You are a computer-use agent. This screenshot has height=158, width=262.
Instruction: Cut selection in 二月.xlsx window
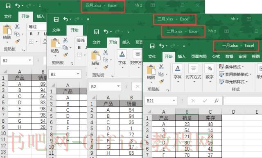[x=106, y=53]
